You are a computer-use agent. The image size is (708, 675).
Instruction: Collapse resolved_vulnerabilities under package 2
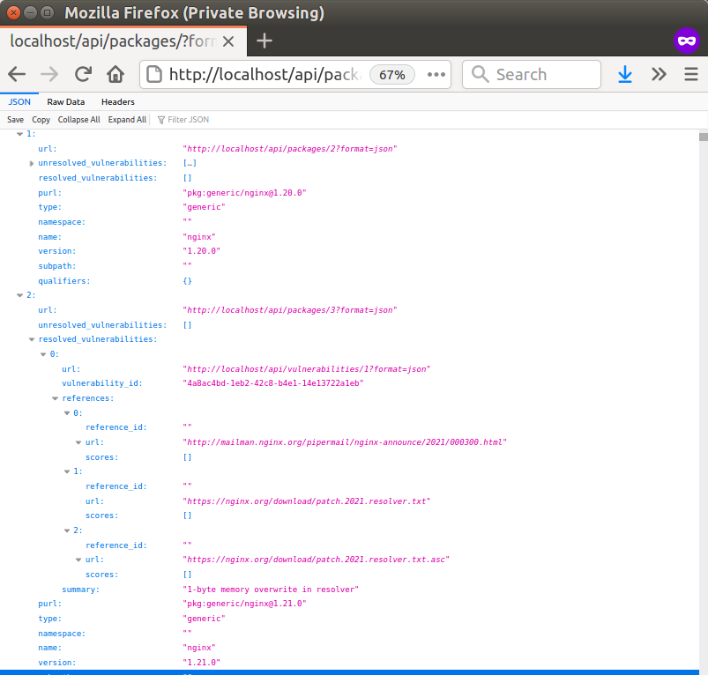point(31,338)
